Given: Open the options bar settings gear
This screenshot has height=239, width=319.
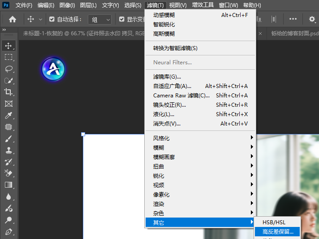Looking at the screenshot, I should [x=312, y=19].
